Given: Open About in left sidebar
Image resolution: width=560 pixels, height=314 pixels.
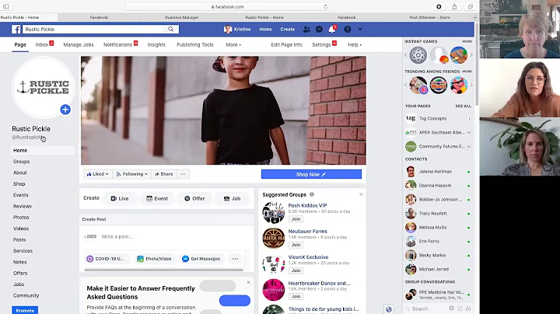Looking at the screenshot, I should click(x=20, y=173).
